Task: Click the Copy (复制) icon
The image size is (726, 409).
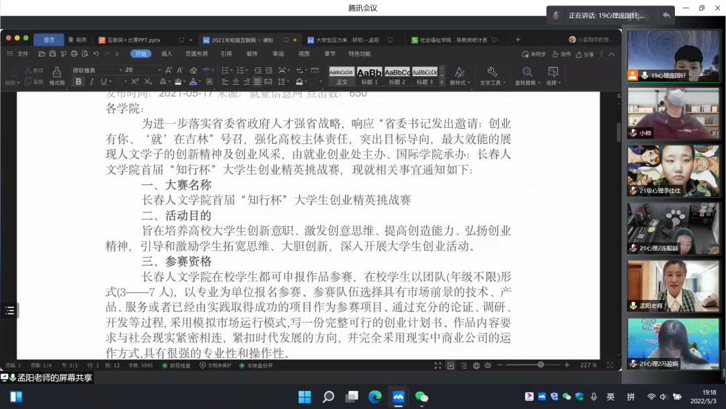Action: pos(28,81)
